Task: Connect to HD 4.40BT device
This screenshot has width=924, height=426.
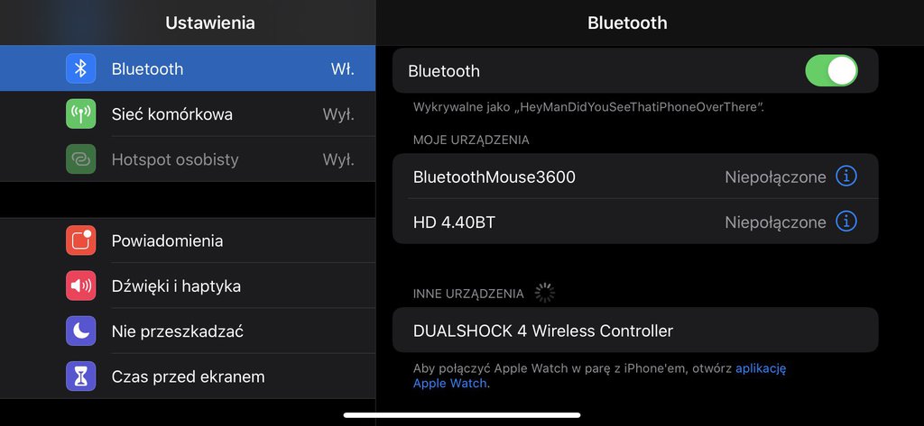Action: [x=635, y=222]
